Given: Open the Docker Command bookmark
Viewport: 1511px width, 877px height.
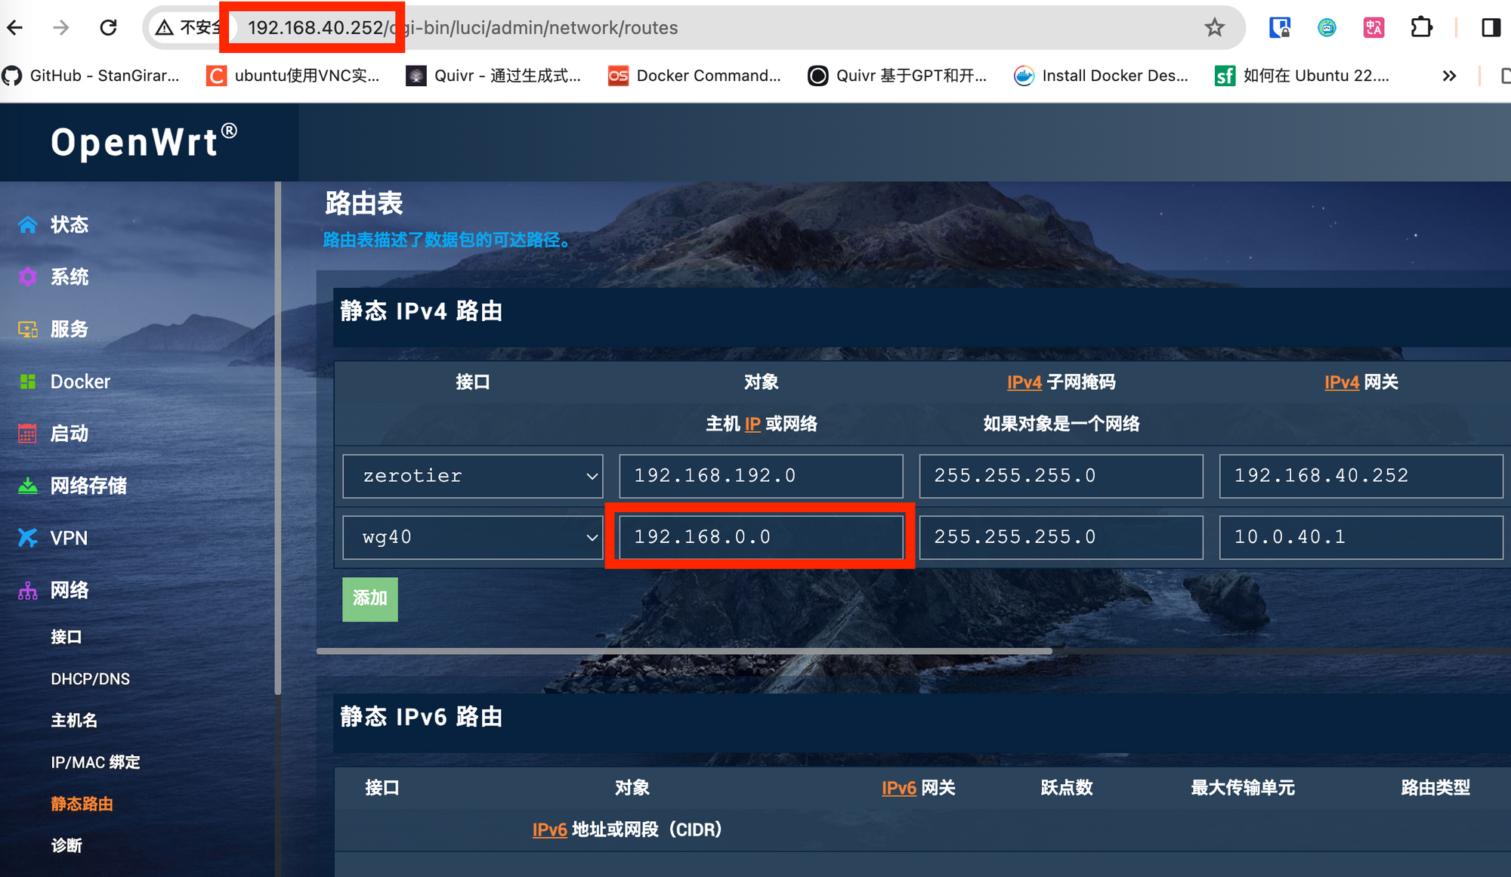Looking at the screenshot, I should coord(695,76).
